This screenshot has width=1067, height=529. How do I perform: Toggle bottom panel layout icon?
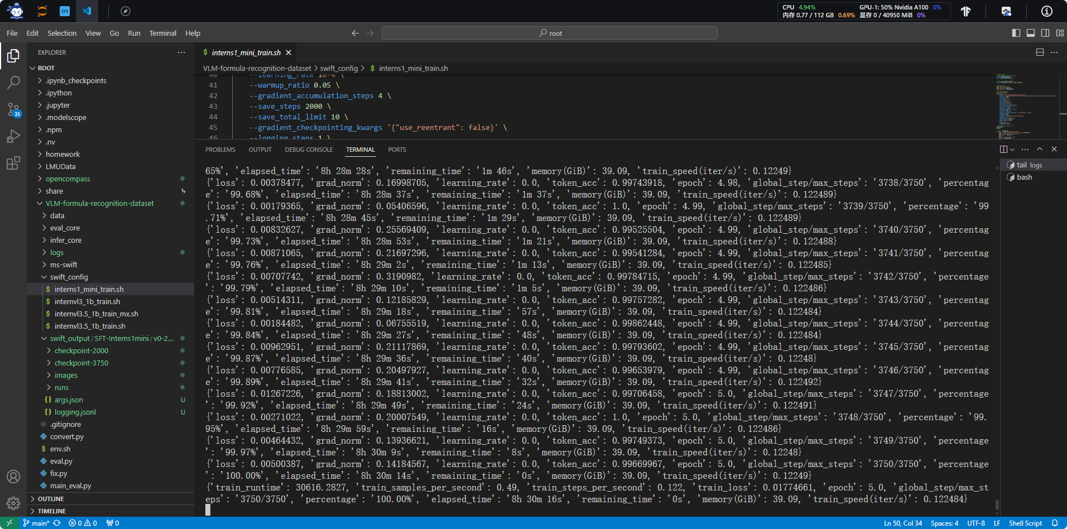[1031, 33]
